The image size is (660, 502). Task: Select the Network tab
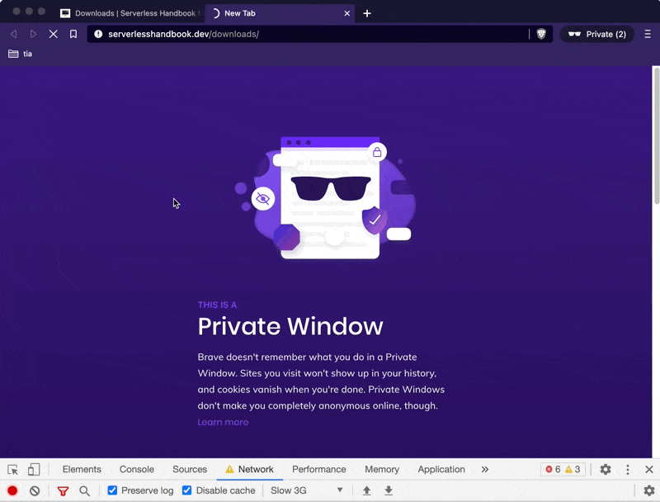(250, 470)
